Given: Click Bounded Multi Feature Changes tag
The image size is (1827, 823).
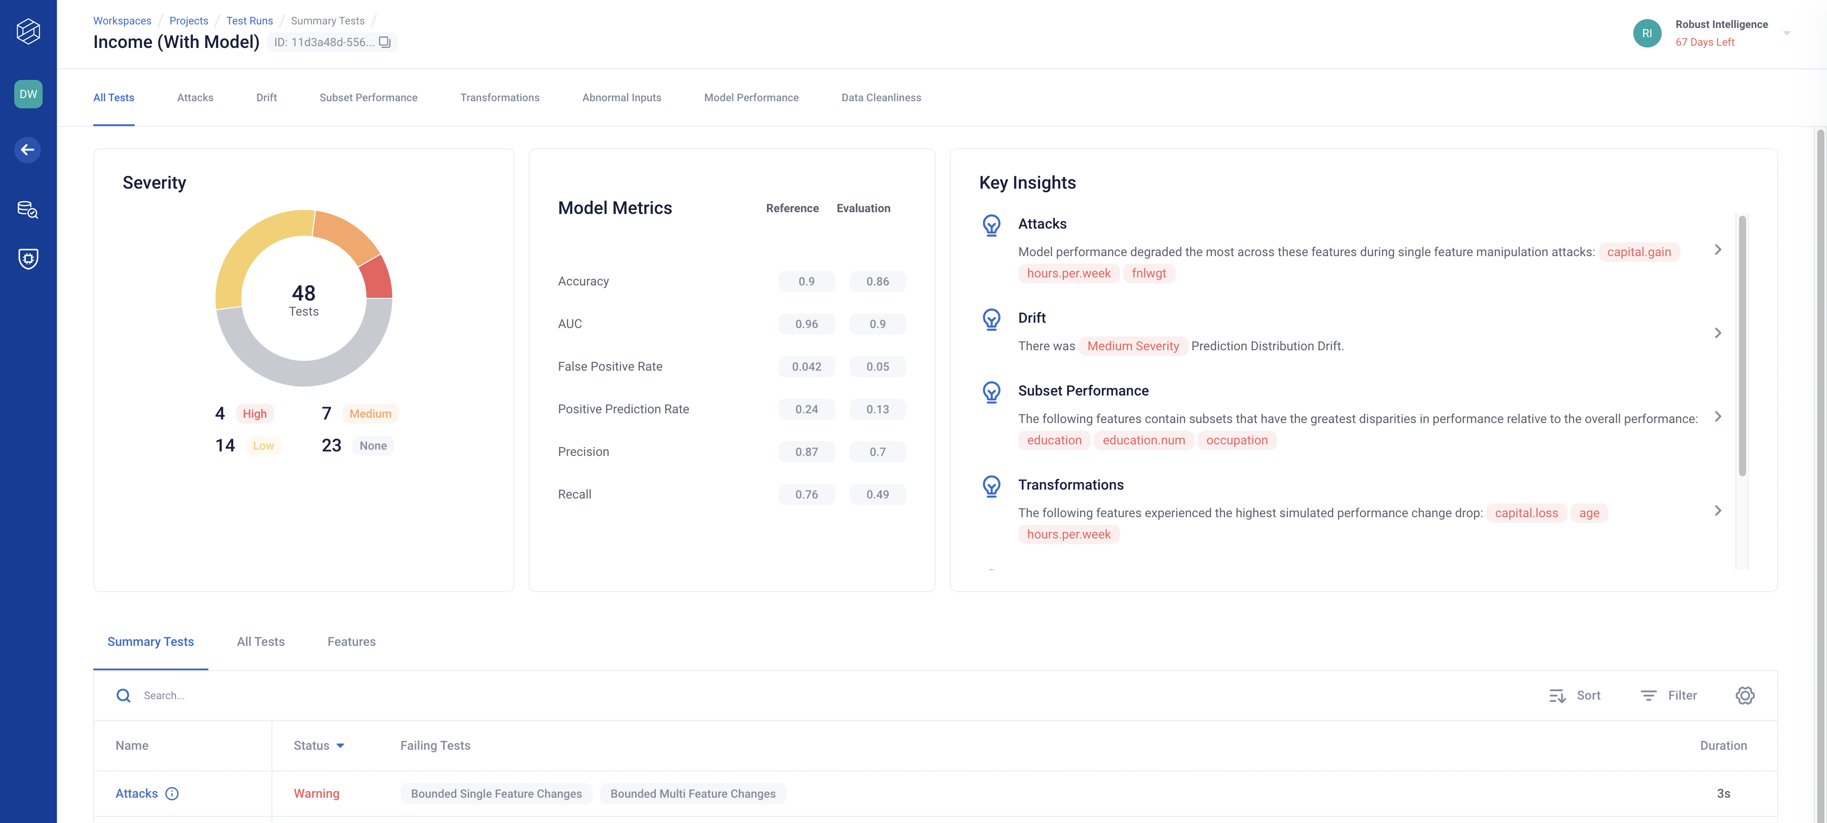Looking at the screenshot, I should coord(692,794).
